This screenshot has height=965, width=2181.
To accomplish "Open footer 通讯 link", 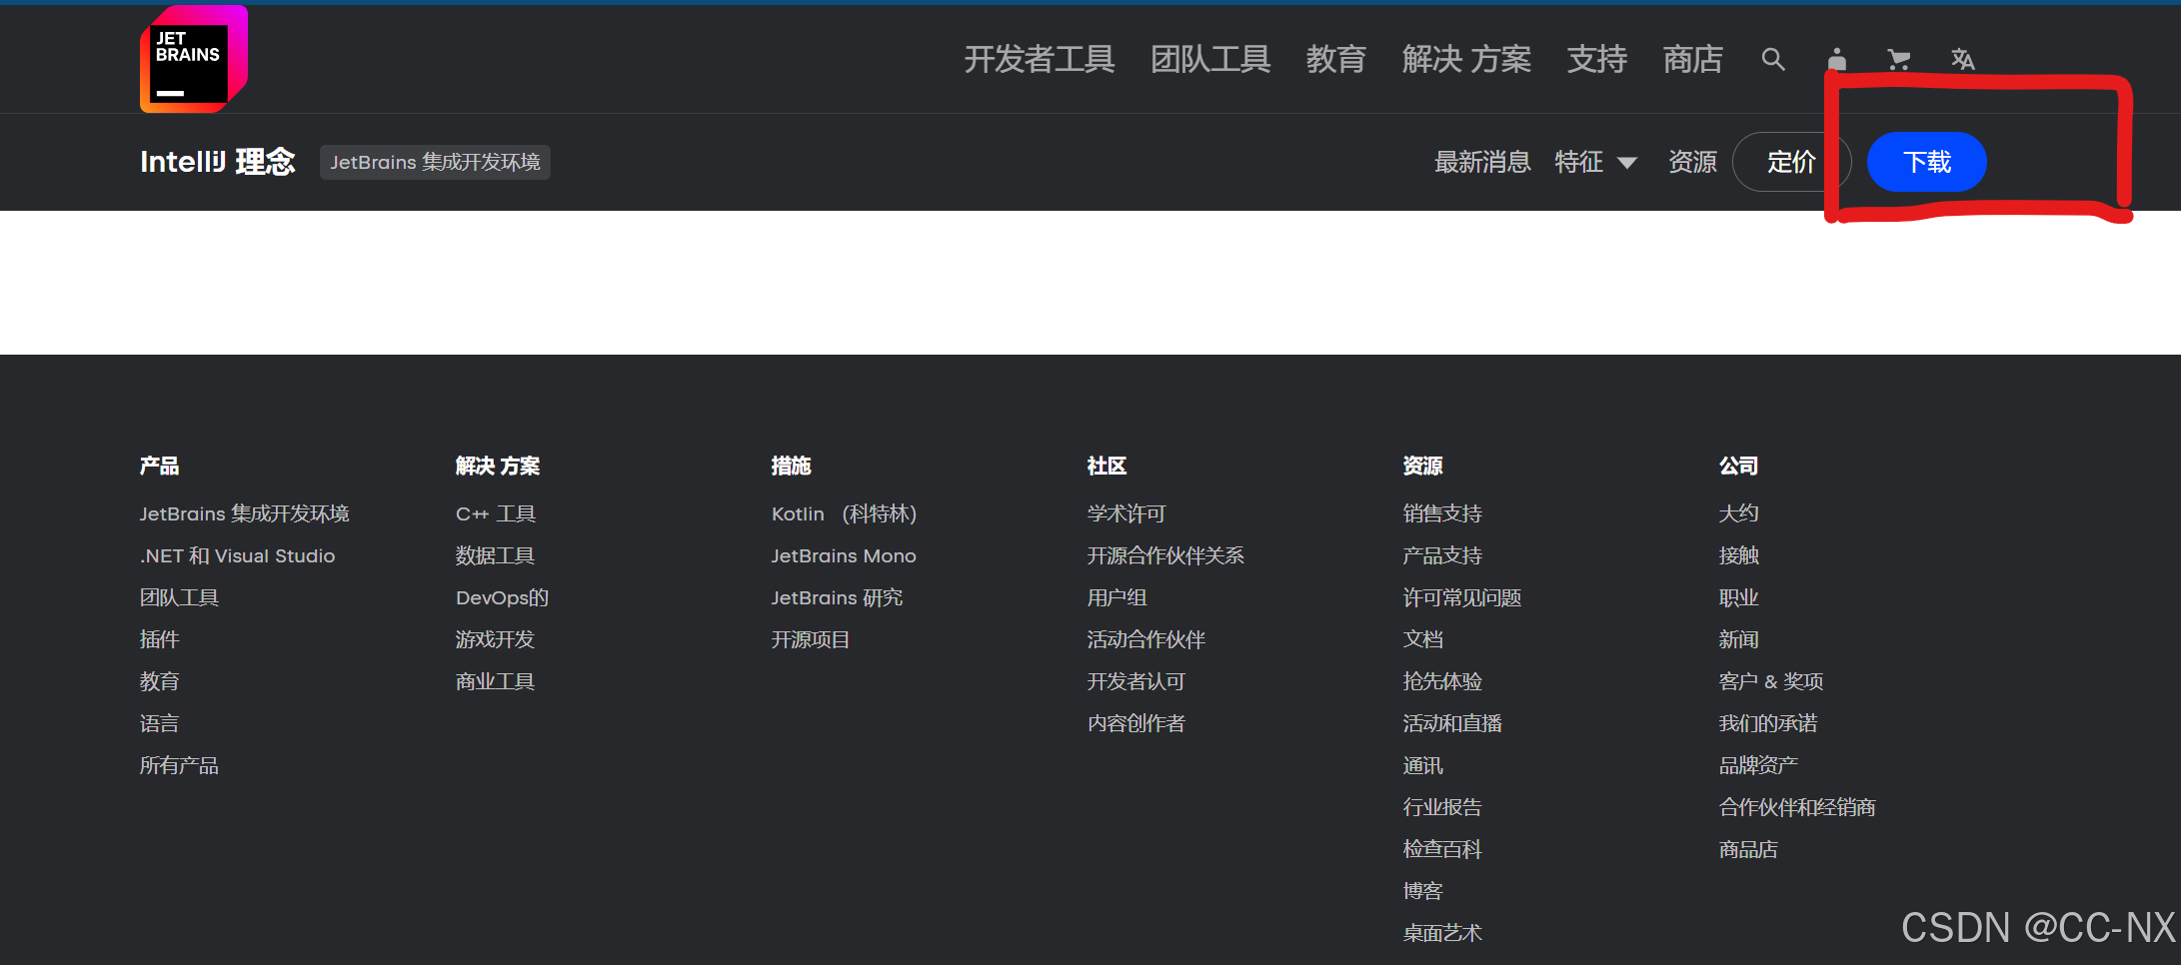I will click(x=1423, y=765).
